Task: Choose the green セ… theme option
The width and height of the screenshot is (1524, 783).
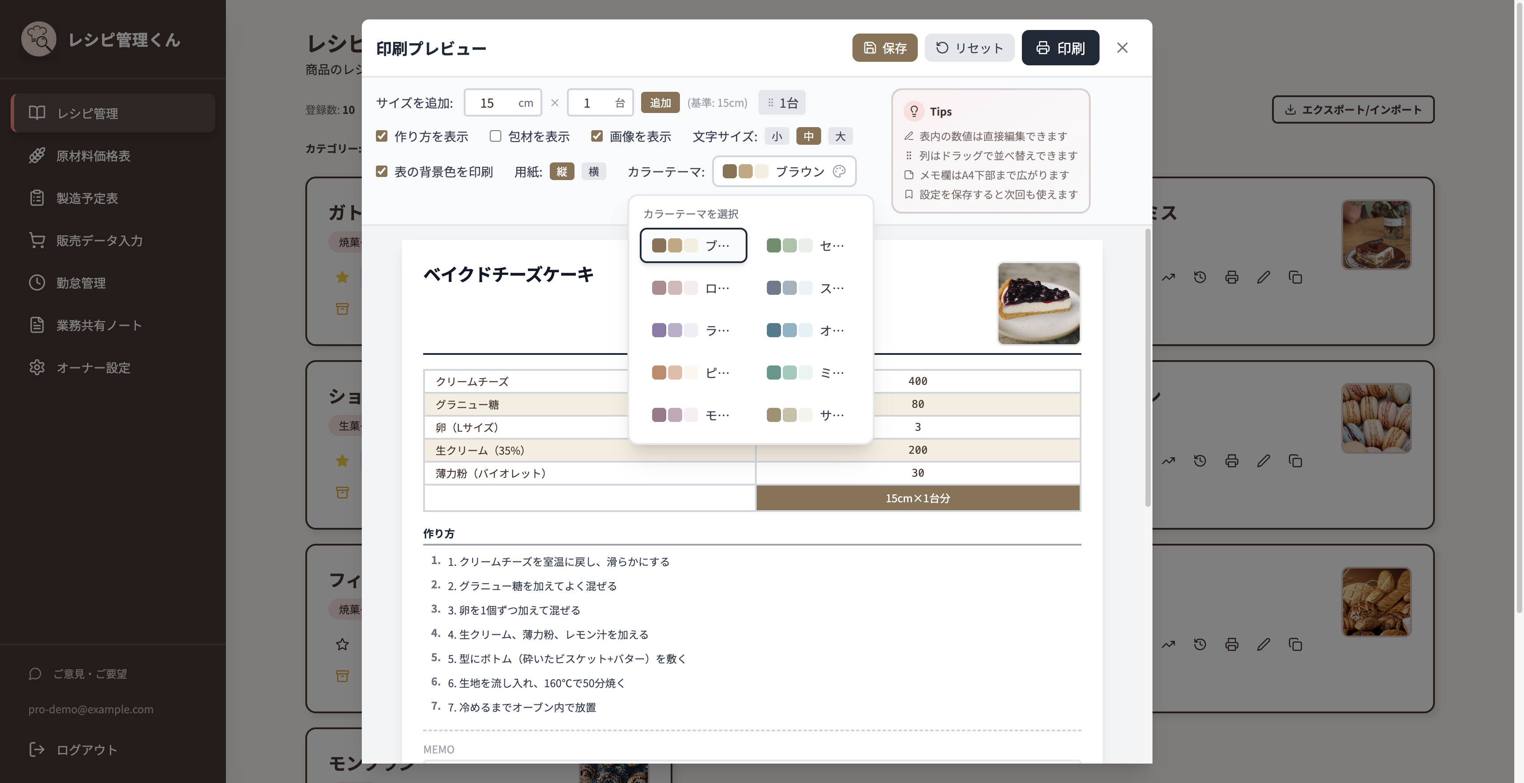Action: click(x=807, y=245)
